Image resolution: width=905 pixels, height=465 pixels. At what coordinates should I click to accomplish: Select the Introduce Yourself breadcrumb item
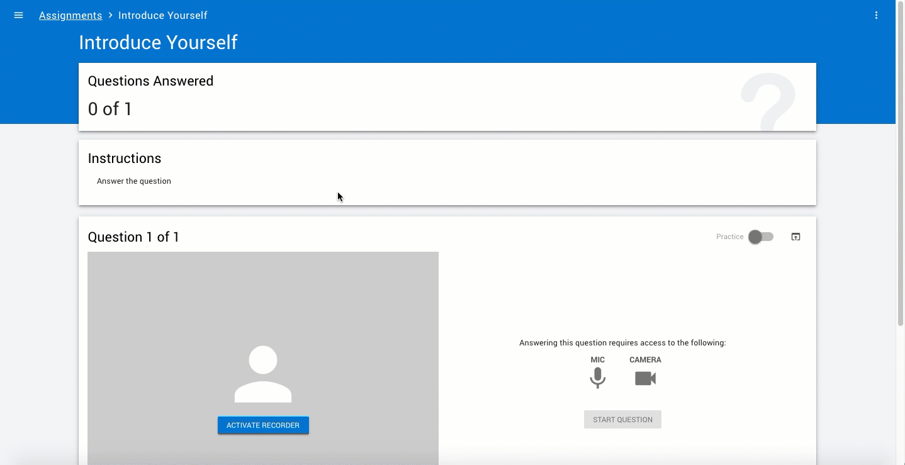pos(162,15)
